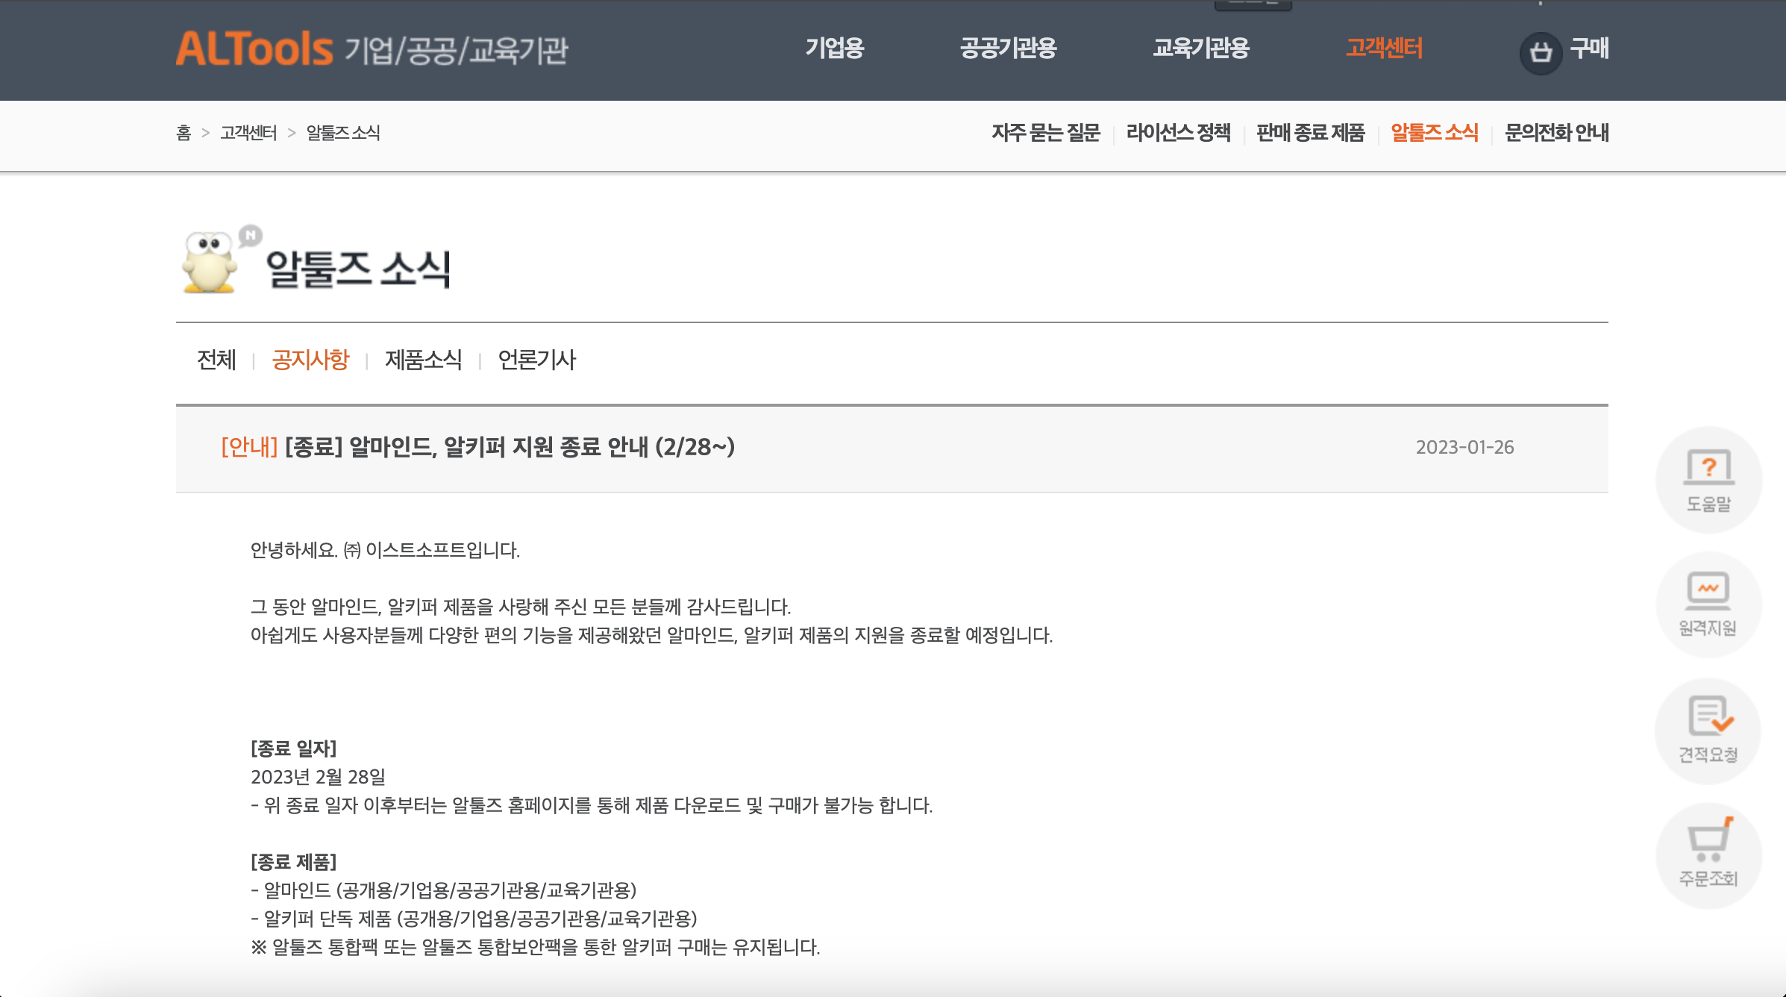This screenshot has height=997, width=1786.
Task: Open the 교육기관용 menu
Action: tap(1201, 49)
